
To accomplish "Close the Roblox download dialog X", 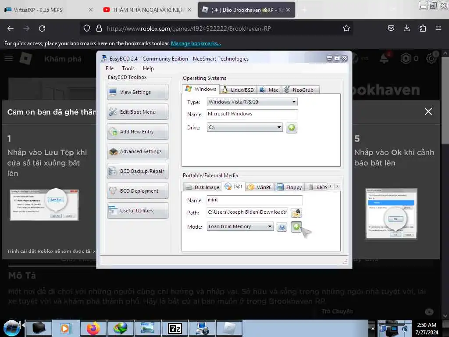I will click(x=428, y=111).
